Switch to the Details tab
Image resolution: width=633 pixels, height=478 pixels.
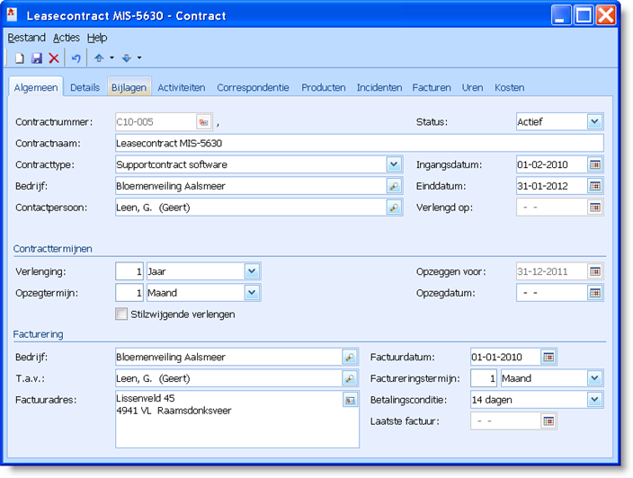(85, 87)
